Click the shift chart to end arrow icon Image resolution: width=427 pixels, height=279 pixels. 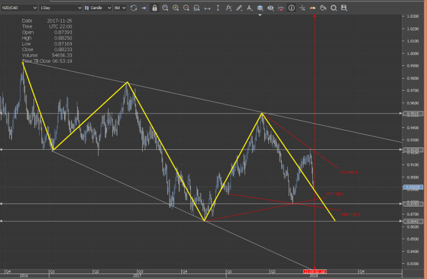point(144,8)
